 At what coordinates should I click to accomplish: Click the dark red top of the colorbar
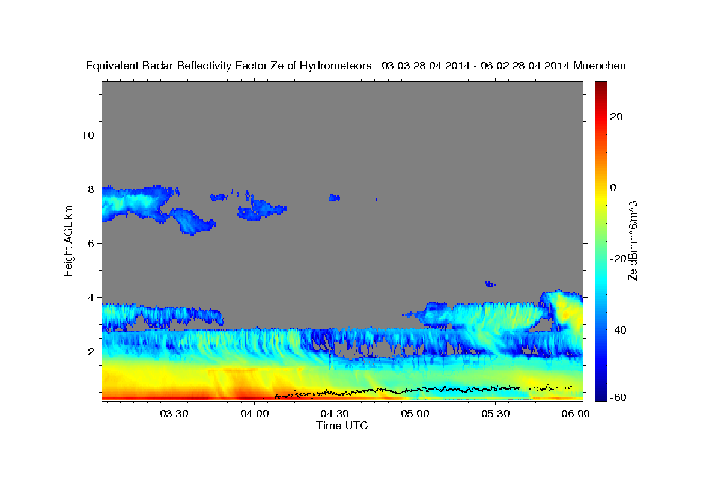(x=601, y=87)
